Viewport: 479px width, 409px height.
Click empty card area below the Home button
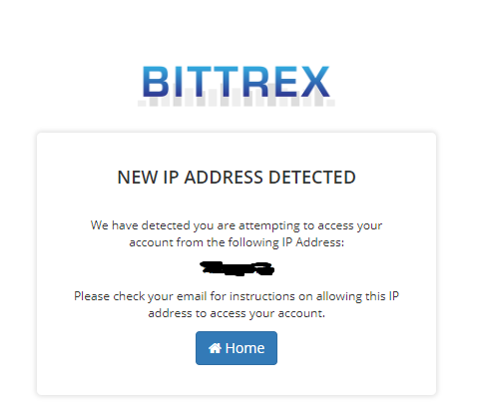[x=237, y=381]
